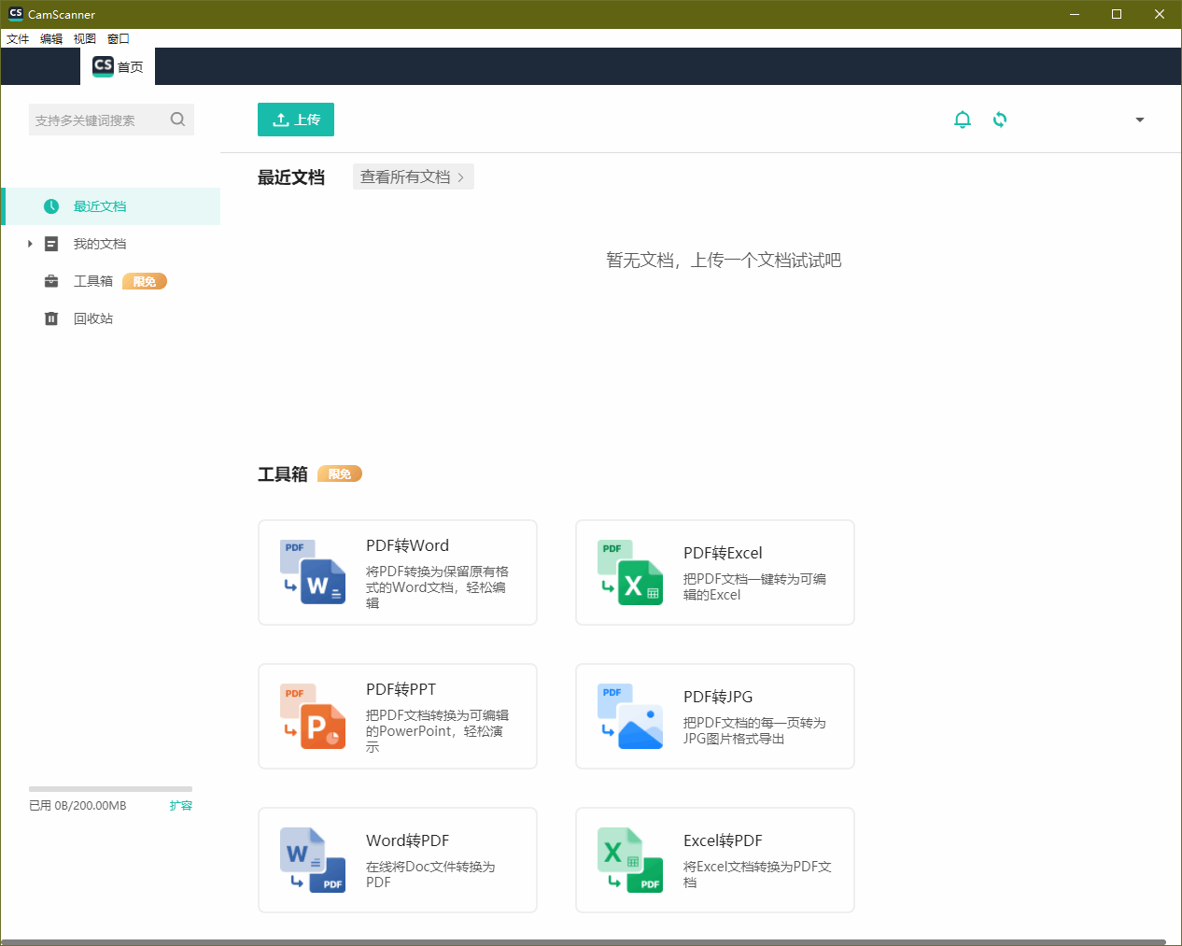Click the 查看所有文档 link

pos(413,176)
